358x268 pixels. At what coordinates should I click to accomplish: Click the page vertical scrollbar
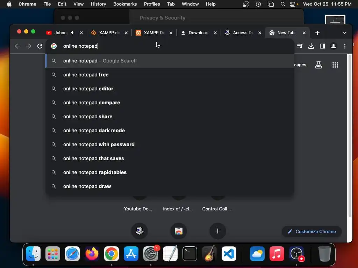[x=350, y=136]
